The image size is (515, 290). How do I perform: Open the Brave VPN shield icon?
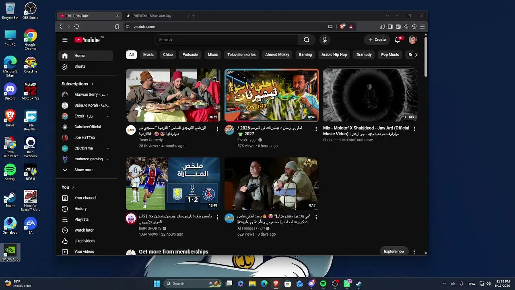tap(414, 27)
